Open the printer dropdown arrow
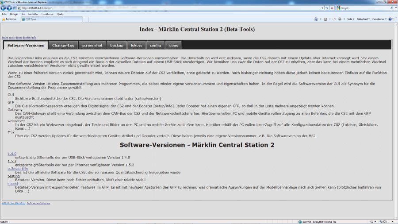Image resolution: width=398 pixels, height=224 pixels. click(x=344, y=19)
